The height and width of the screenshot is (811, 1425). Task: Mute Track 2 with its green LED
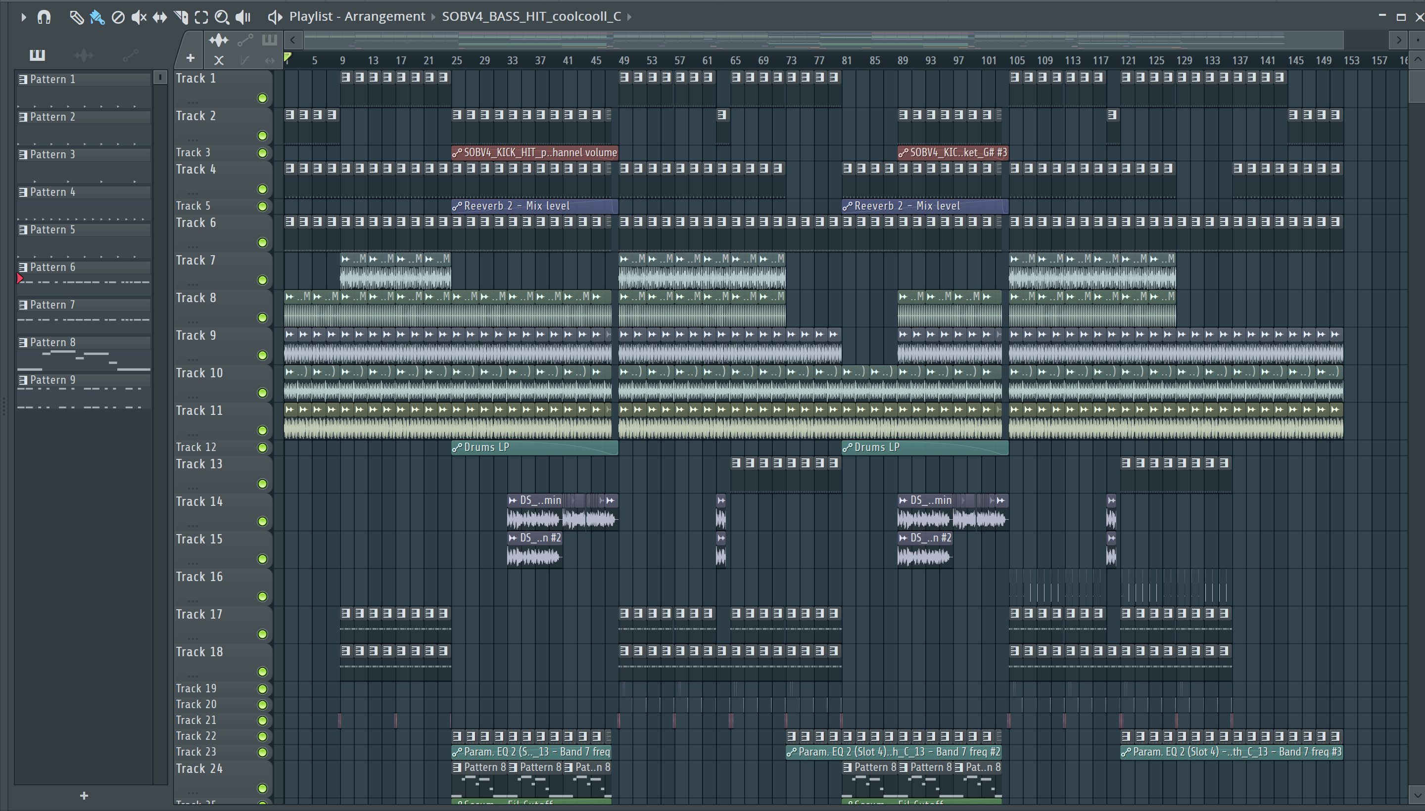pos(262,136)
